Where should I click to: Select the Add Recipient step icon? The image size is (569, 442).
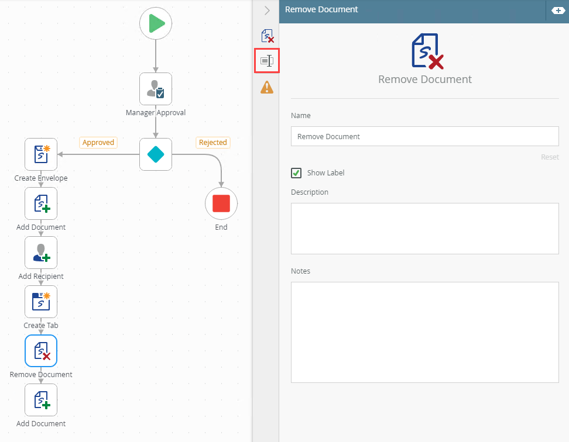41,253
